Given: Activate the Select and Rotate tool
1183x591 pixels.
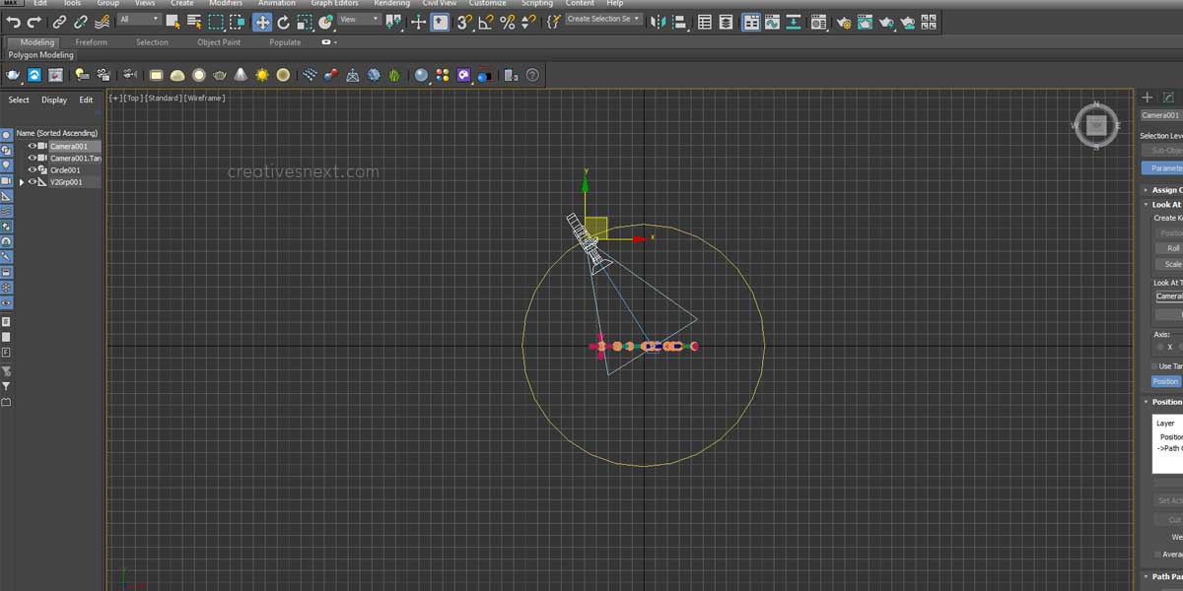Looking at the screenshot, I should point(284,21).
